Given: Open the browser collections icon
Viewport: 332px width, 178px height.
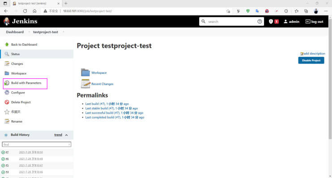Looking at the screenshot, I should tap(306, 11).
